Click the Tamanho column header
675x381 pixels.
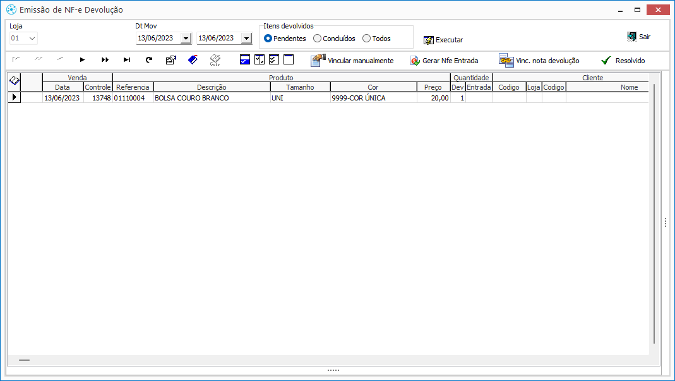[300, 87]
